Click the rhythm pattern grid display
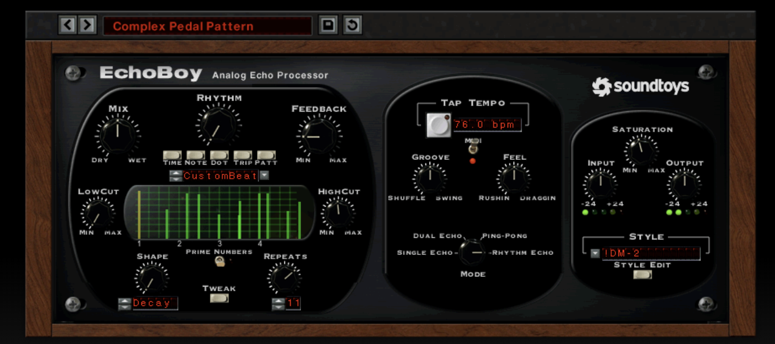This screenshot has width=775, height=344. (x=219, y=213)
